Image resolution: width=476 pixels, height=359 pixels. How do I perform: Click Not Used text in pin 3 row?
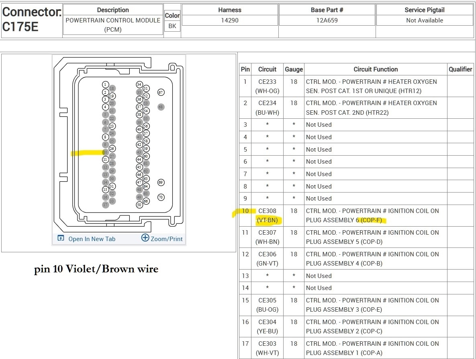pyautogui.click(x=319, y=125)
